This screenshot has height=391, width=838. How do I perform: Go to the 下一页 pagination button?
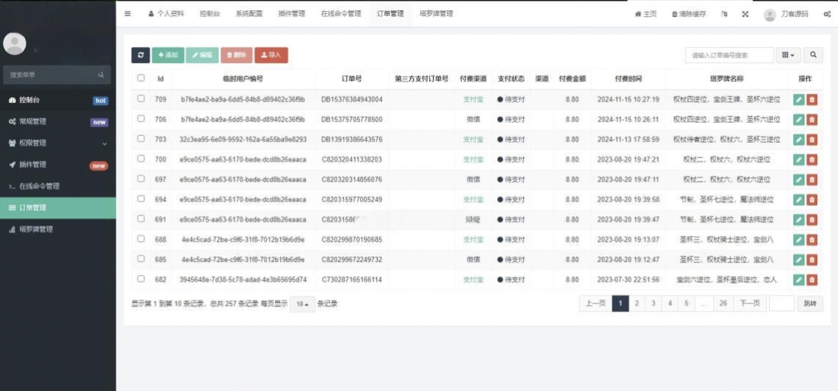(x=749, y=304)
